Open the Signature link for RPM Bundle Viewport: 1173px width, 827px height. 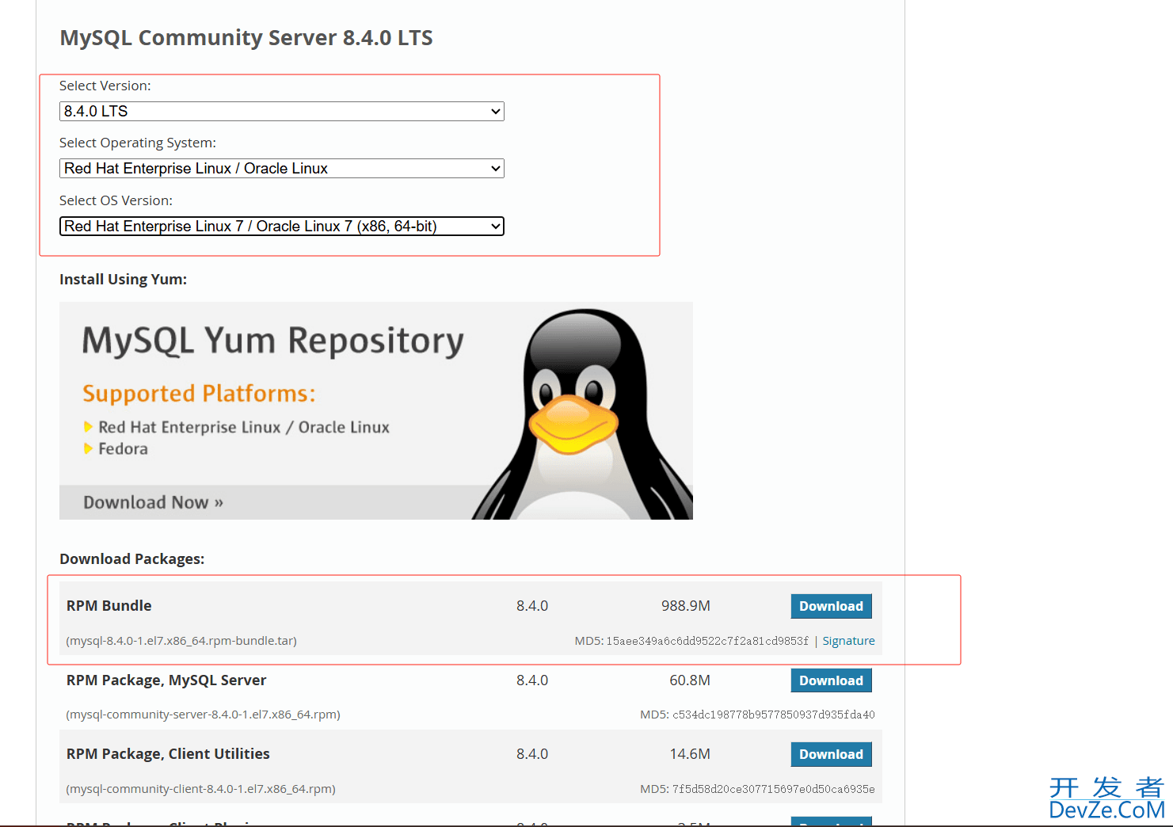click(848, 641)
